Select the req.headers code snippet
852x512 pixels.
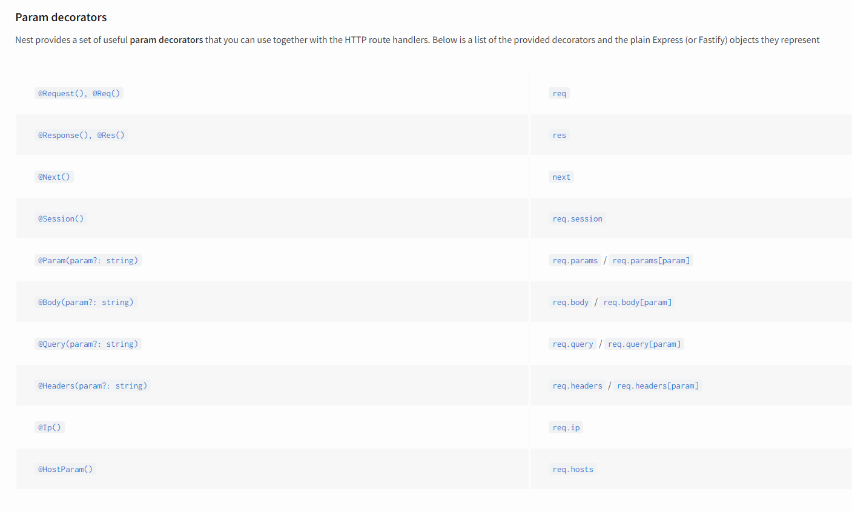click(x=577, y=386)
